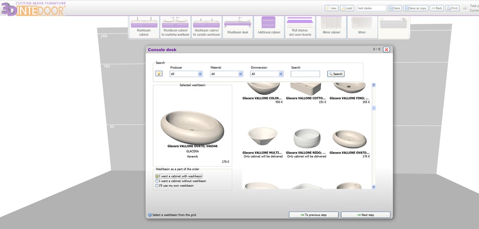Image resolution: width=479 pixels, height=229 pixels.
Task: Click the Load project button
Action: [347, 8]
